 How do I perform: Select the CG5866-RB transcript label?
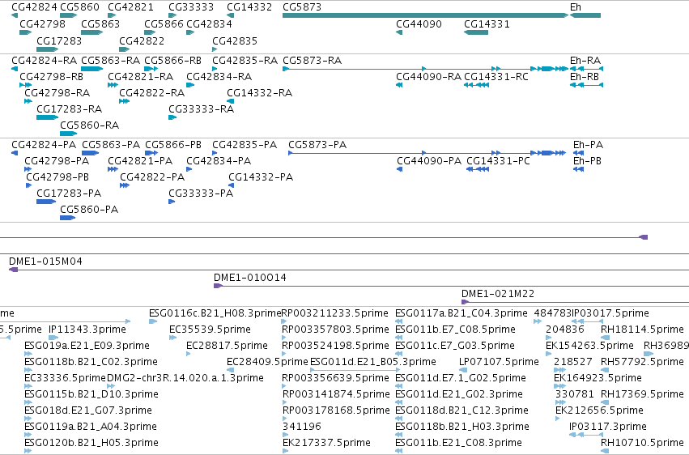172,60
